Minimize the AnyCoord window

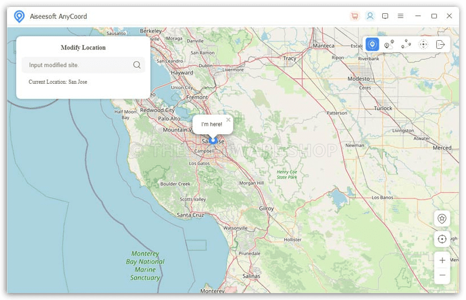418,16
